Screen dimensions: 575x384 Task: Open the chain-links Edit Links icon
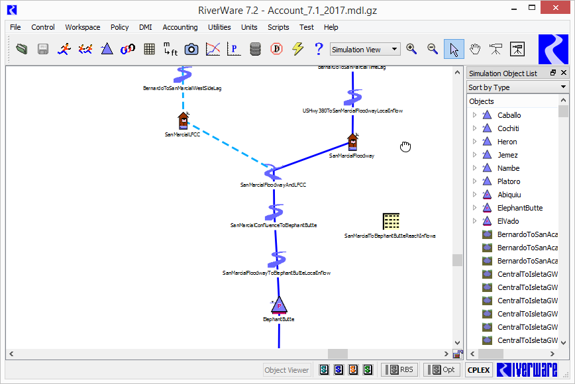[x=128, y=49]
